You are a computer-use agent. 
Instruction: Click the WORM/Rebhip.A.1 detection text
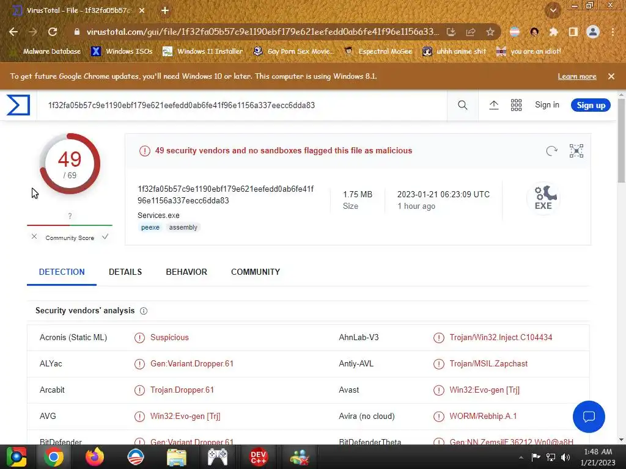tap(483, 416)
